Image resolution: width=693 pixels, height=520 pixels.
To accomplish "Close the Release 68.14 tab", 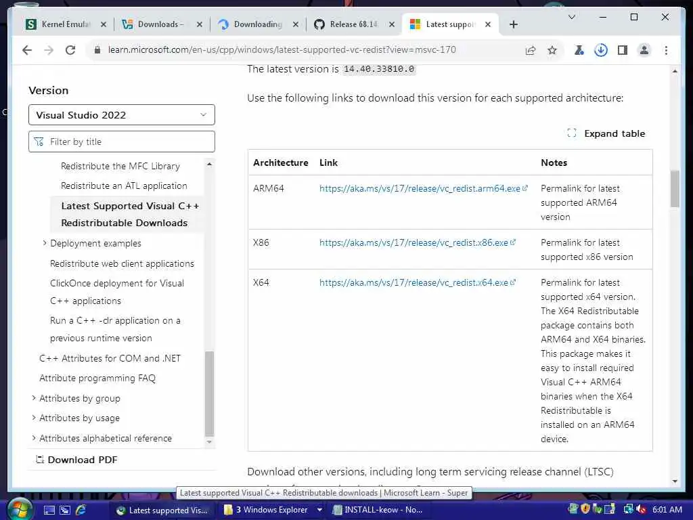I will pyautogui.click(x=392, y=24).
